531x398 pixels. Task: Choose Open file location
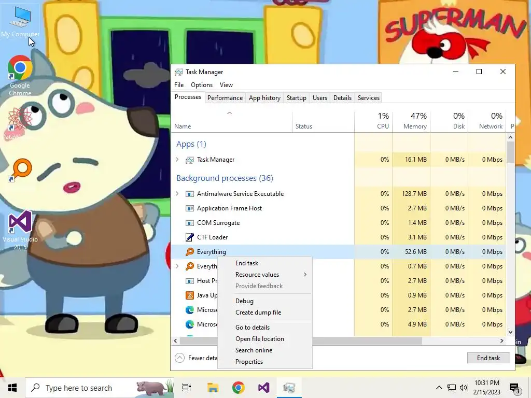tap(265, 339)
